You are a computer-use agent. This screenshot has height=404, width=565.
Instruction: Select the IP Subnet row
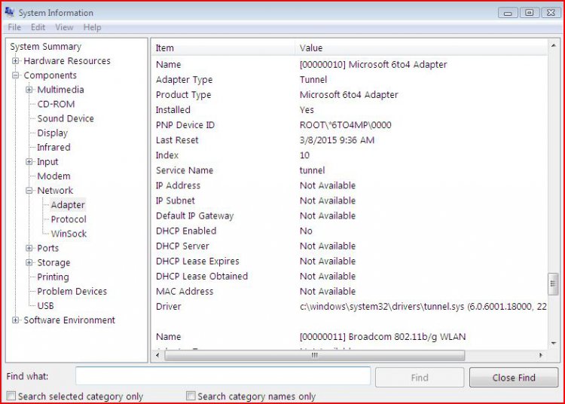(x=349, y=200)
